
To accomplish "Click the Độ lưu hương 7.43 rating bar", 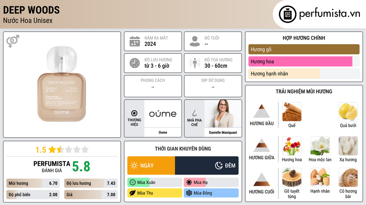I will click(x=91, y=183).
